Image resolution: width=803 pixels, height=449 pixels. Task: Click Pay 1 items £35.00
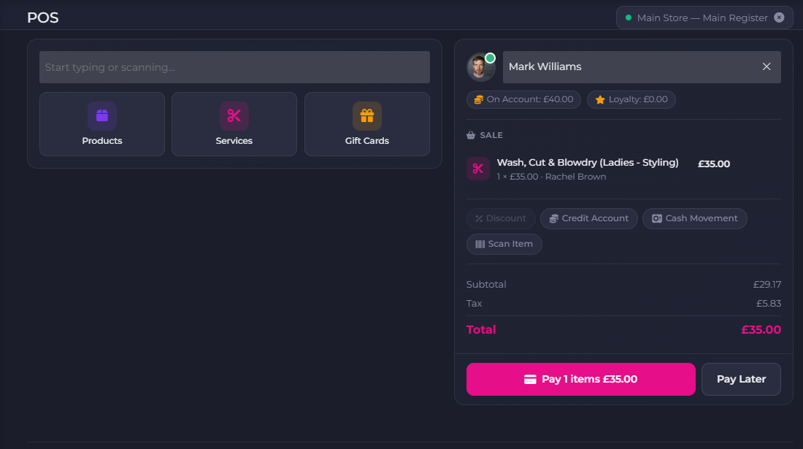(580, 379)
